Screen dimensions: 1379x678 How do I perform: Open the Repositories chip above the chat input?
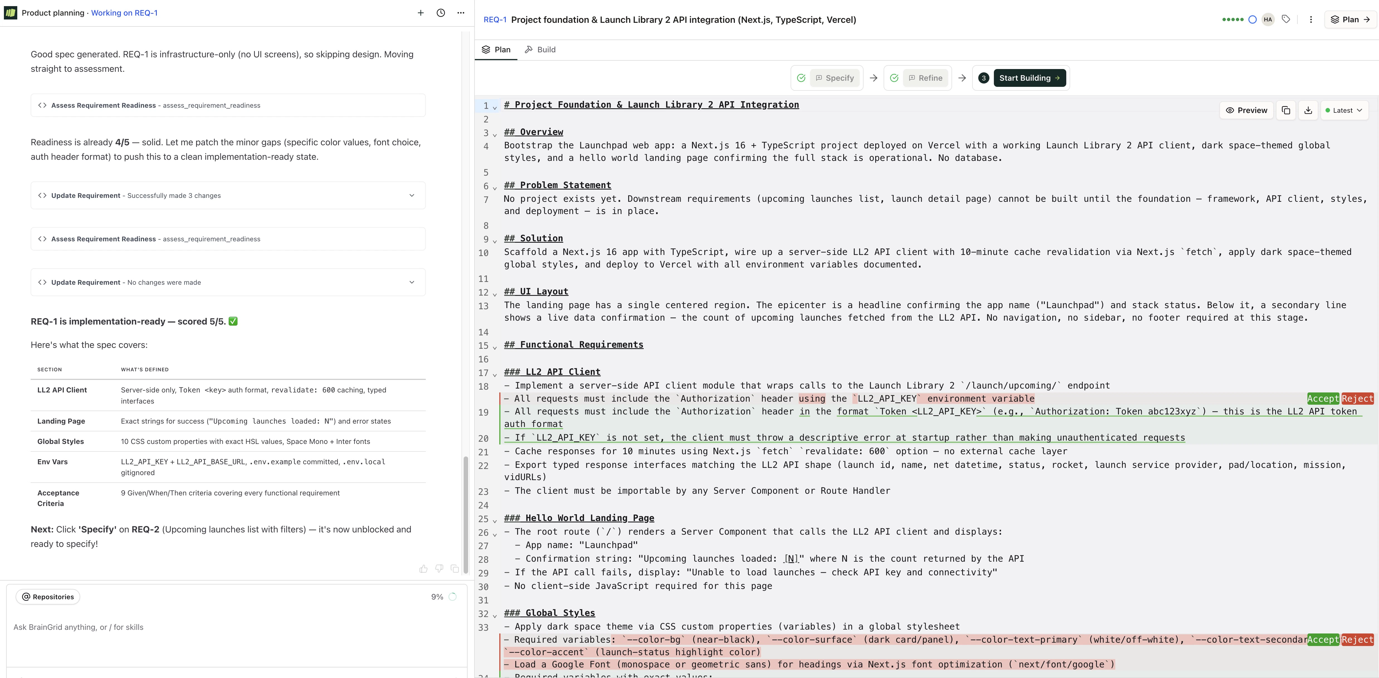pyautogui.click(x=47, y=596)
